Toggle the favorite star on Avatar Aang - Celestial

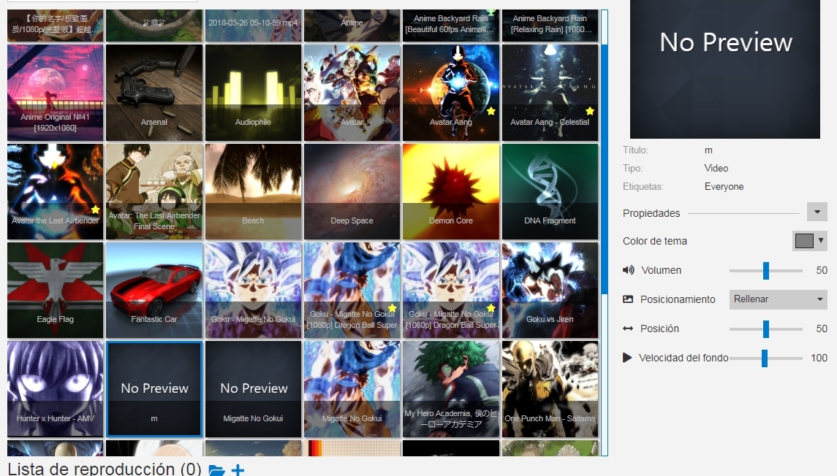pos(588,110)
